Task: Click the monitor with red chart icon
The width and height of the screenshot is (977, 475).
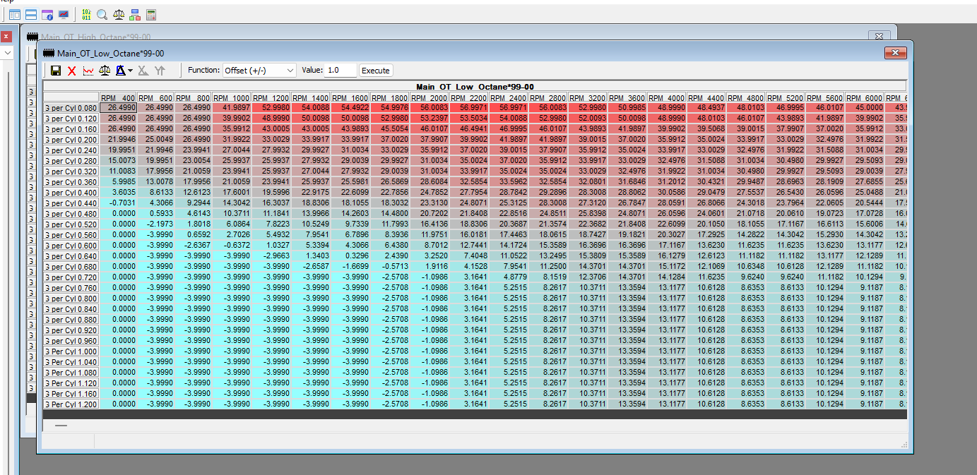Action: (x=64, y=14)
